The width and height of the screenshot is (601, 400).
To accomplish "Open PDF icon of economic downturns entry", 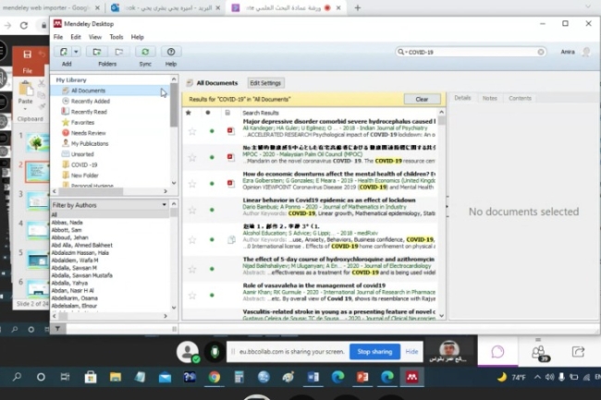I will [230, 183].
